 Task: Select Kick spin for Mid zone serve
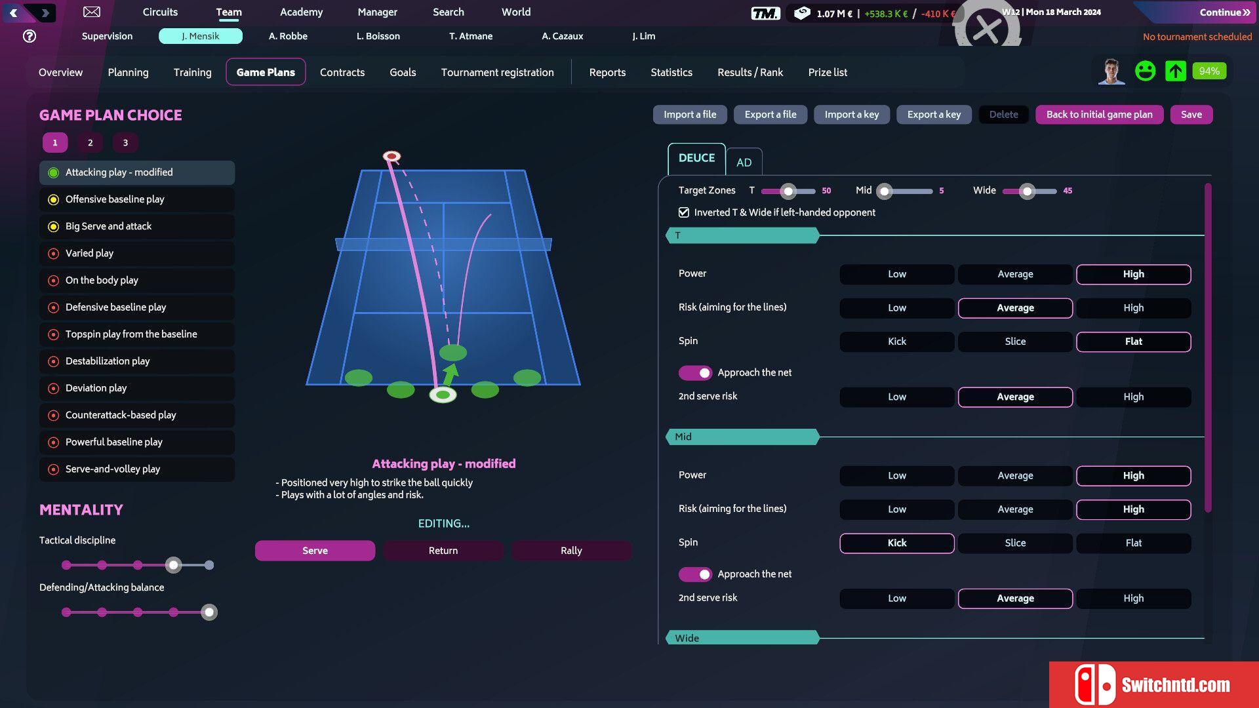tap(896, 542)
